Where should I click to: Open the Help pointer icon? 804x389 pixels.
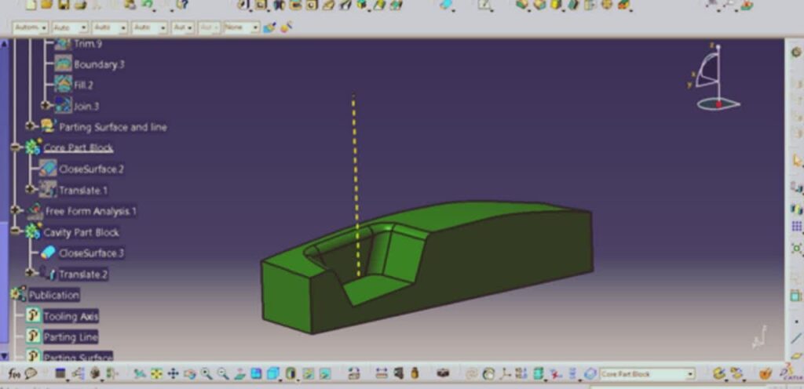point(181,5)
